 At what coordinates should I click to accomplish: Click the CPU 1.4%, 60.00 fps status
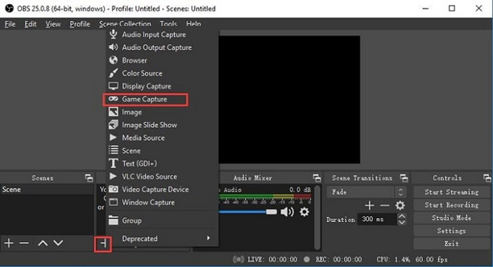click(412, 260)
